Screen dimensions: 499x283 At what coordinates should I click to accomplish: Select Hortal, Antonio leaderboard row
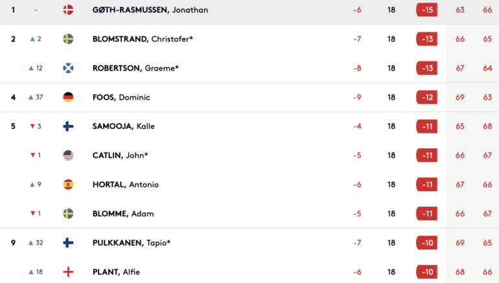(x=250, y=185)
